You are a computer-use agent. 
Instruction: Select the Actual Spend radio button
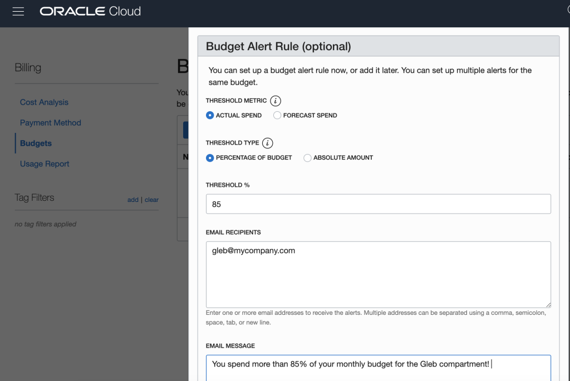(210, 115)
